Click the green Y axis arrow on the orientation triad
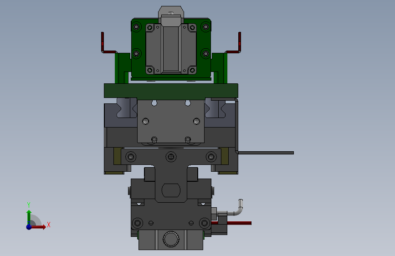Screen dimensions: 395x256 point(29,217)
